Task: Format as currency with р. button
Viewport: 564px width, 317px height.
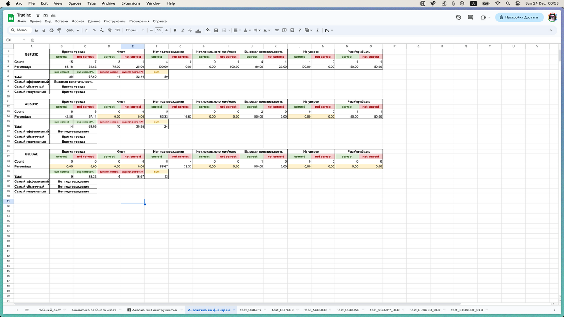Action: pos(87,30)
